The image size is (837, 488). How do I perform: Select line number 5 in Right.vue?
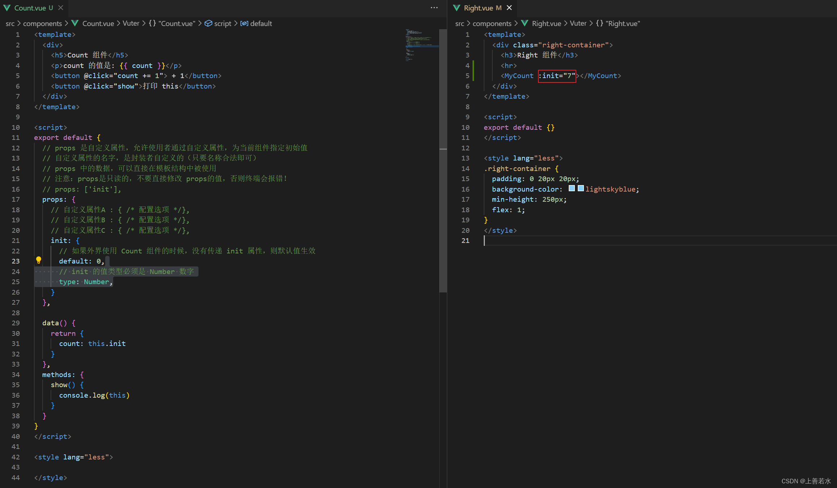click(x=467, y=76)
